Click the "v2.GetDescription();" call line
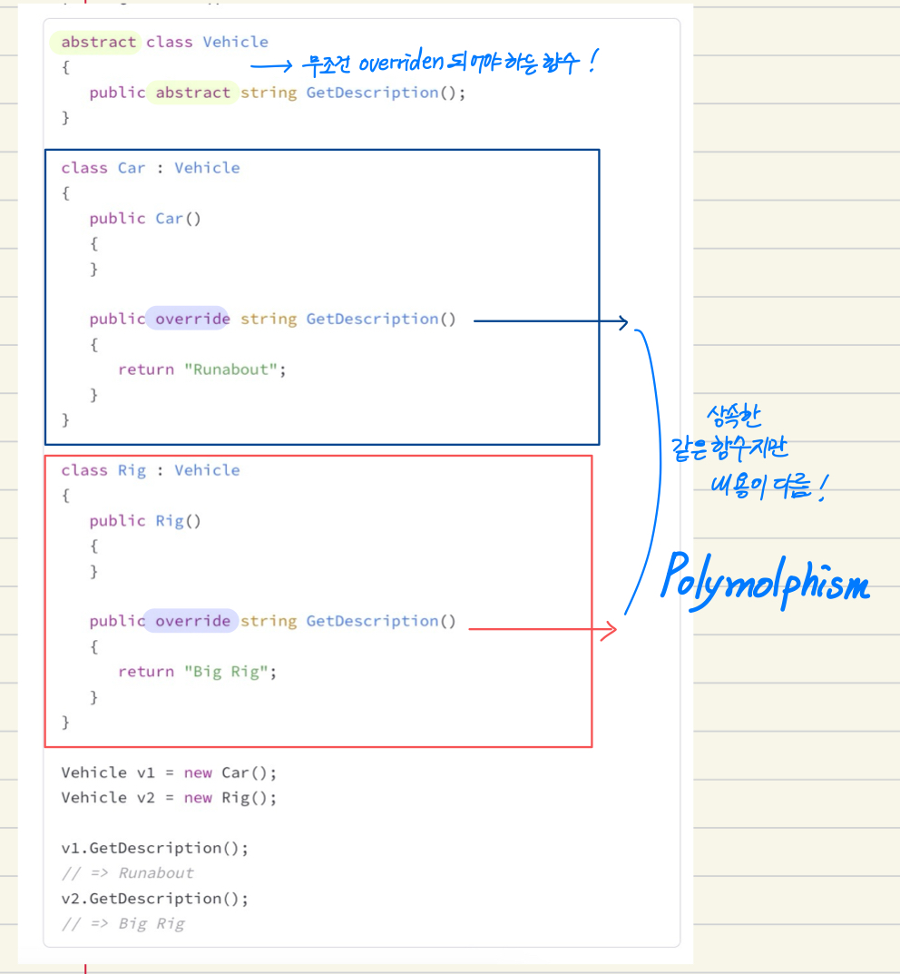The height and width of the screenshot is (974, 900). point(154,899)
